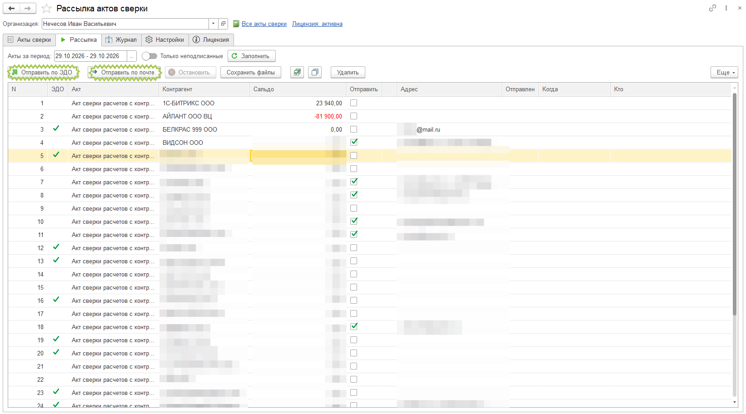The image size is (746, 414).
Task: Open 'Все акты сверки' link
Action: (x=264, y=24)
